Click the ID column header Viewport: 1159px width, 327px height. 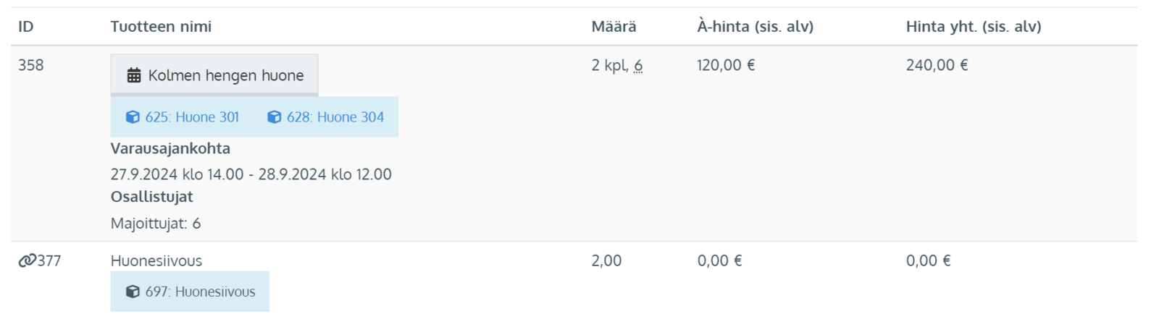tap(26, 27)
